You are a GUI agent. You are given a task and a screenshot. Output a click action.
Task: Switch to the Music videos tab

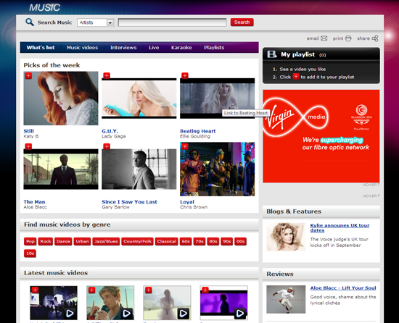[x=82, y=48]
